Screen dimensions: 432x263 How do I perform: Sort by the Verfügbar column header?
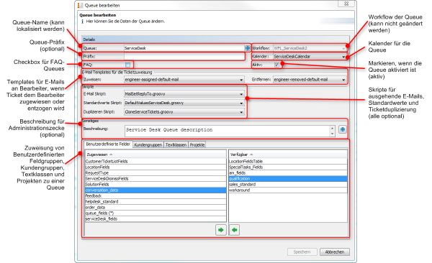click(288, 154)
